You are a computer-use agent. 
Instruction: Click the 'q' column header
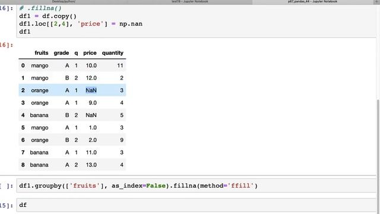[76, 53]
